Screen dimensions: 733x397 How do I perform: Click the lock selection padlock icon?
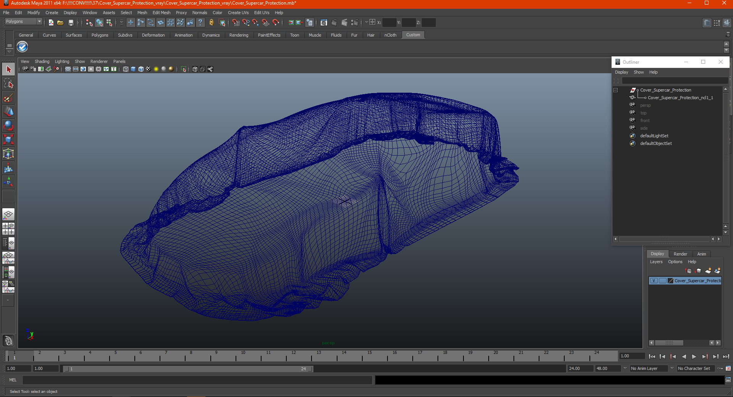click(x=211, y=23)
